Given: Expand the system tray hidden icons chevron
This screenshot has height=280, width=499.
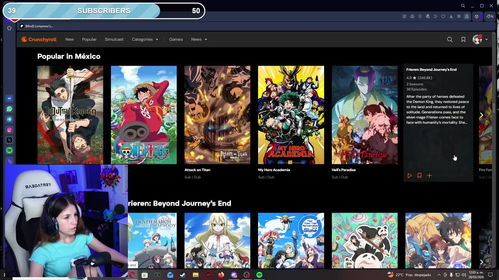Looking at the screenshot, I should point(439,275).
